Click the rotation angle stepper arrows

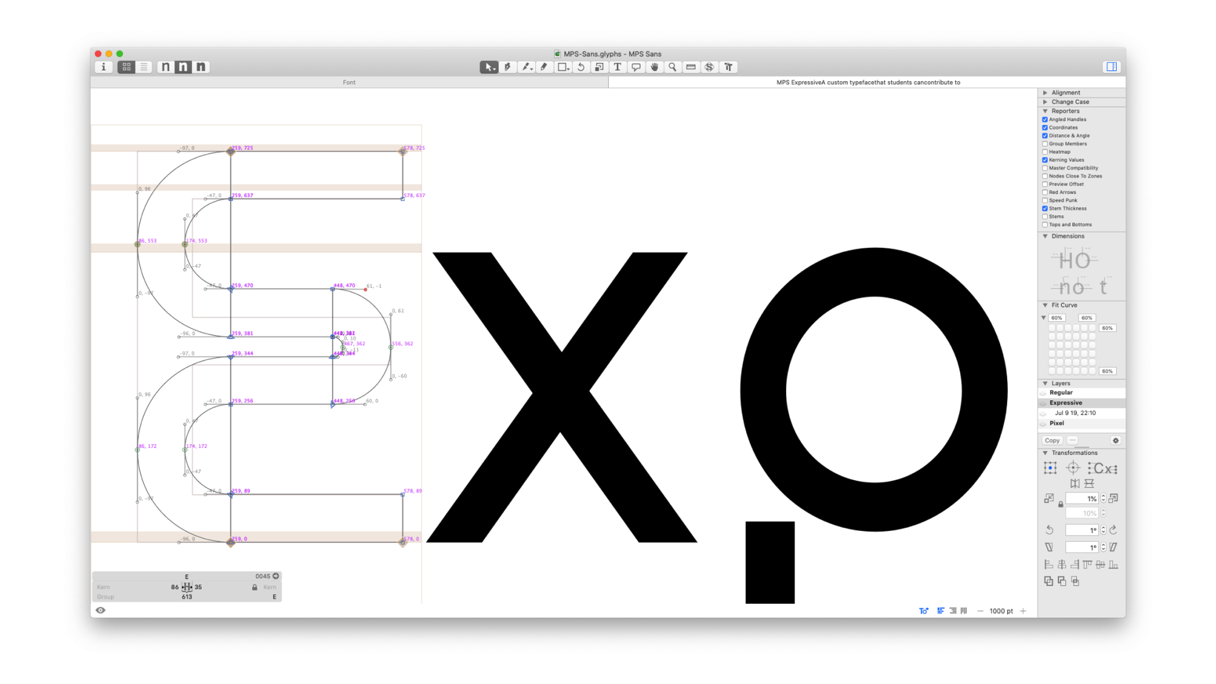point(1103,530)
